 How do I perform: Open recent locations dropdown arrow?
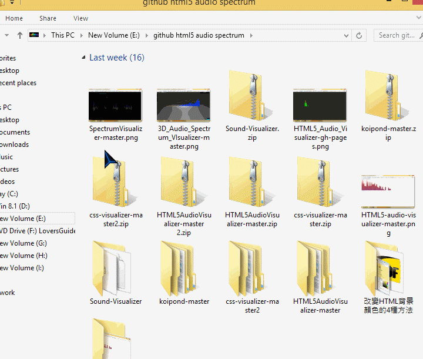pyautogui.click(x=7, y=35)
